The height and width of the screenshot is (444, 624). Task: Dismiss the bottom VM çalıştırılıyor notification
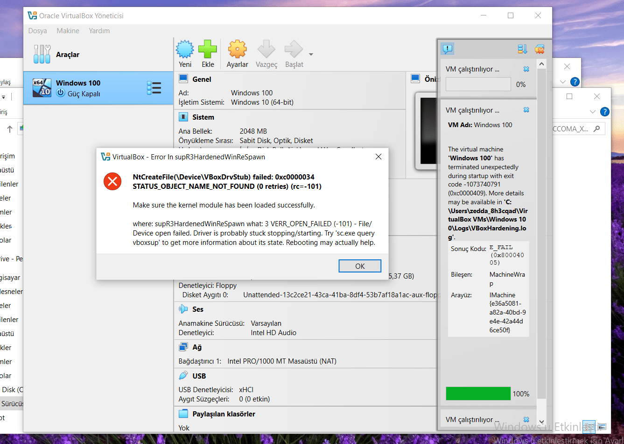click(x=526, y=419)
